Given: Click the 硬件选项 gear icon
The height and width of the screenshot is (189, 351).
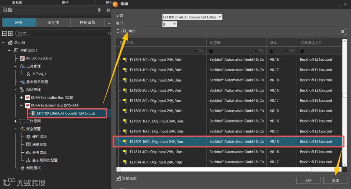Looking at the screenshot, I should pos(28,137).
